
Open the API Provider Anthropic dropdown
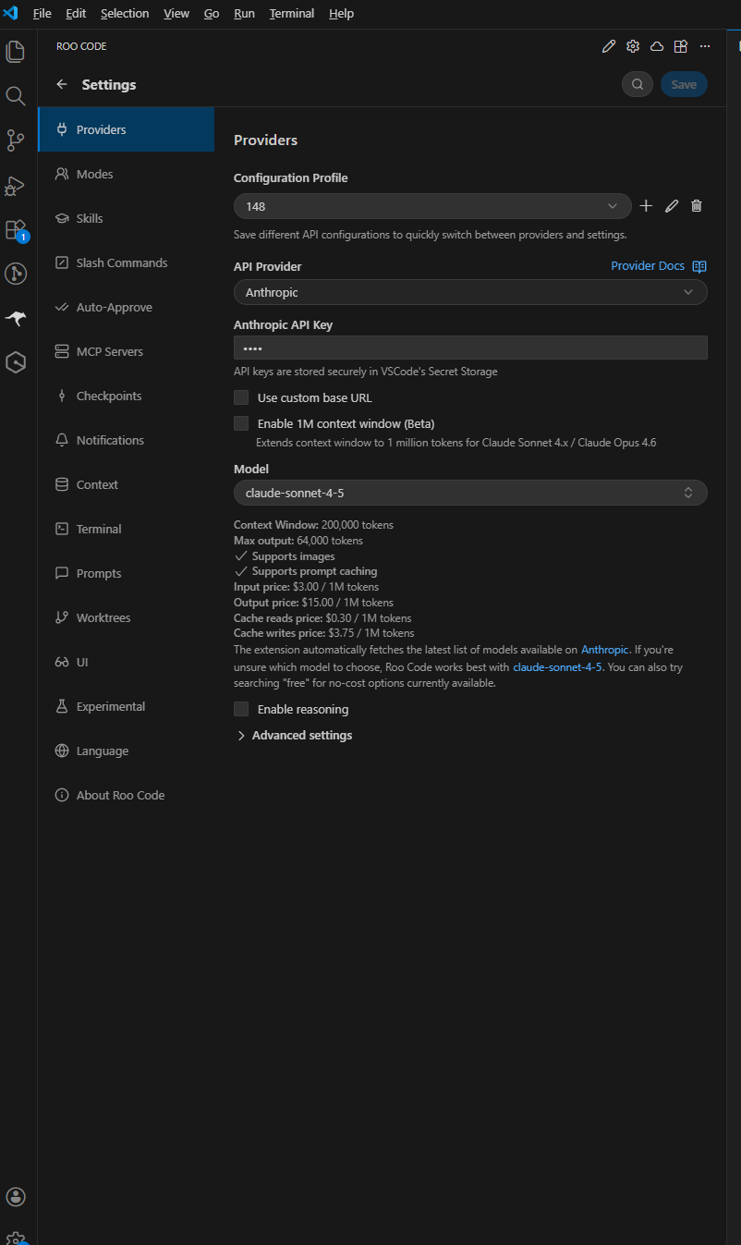click(469, 292)
